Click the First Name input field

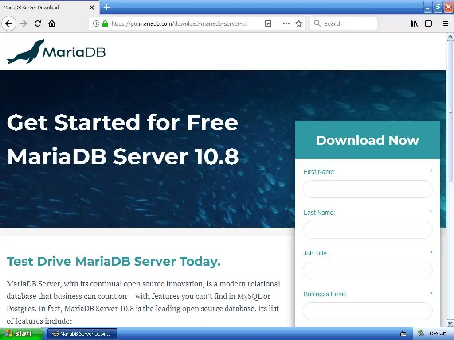point(368,189)
